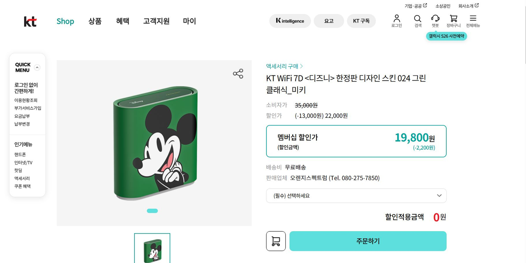
Task: Click the cart icon beside 주문하기
Action: (x=276, y=241)
